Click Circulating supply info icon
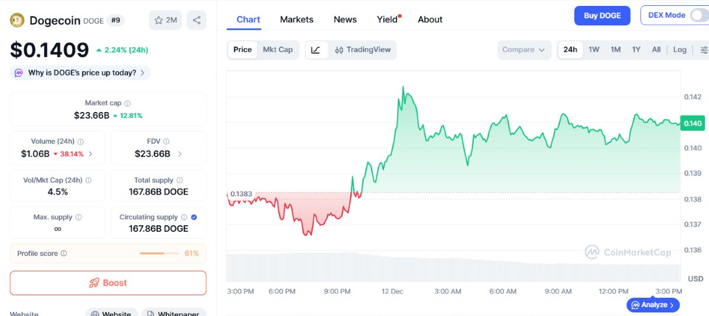This screenshot has width=709, height=316. coord(184,217)
